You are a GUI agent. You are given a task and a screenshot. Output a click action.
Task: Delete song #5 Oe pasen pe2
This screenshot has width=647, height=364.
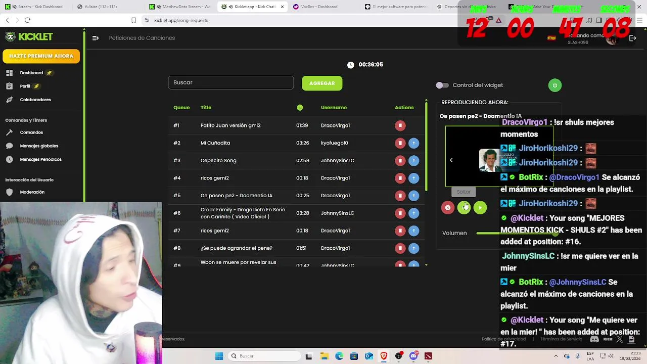(x=400, y=196)
